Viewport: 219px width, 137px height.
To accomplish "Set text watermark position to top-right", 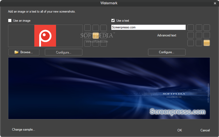I will tap(207, 28).
